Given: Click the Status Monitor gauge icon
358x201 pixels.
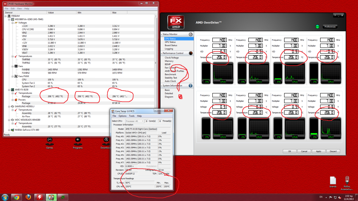Looking at the screenshot, I should tap(190, 35).
